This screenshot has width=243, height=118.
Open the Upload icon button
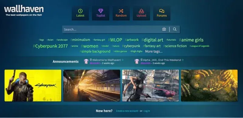click(x=141, y=11)
